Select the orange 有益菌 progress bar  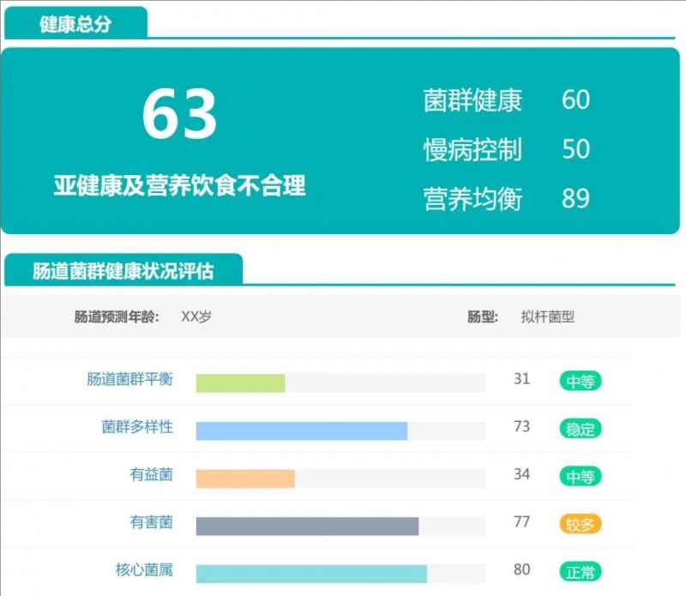pyautogui.click(x=245, y=479)
